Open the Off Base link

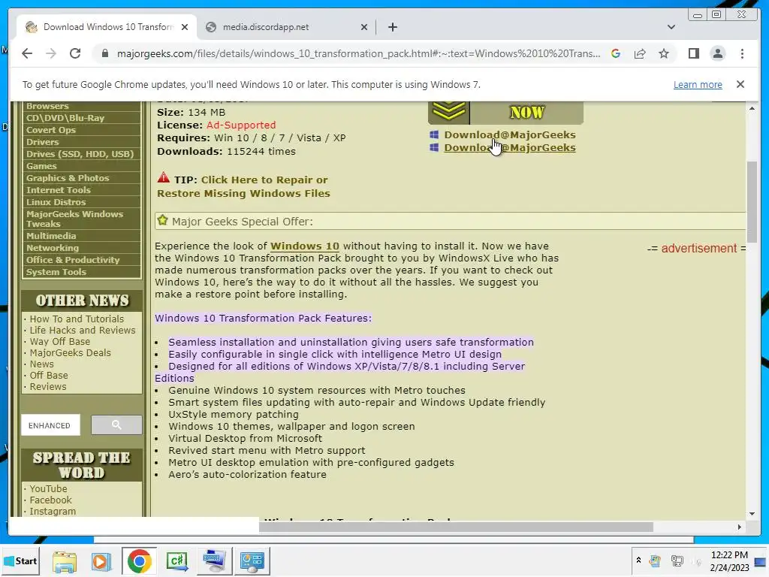pyautogui.click(x=49, y=376)
